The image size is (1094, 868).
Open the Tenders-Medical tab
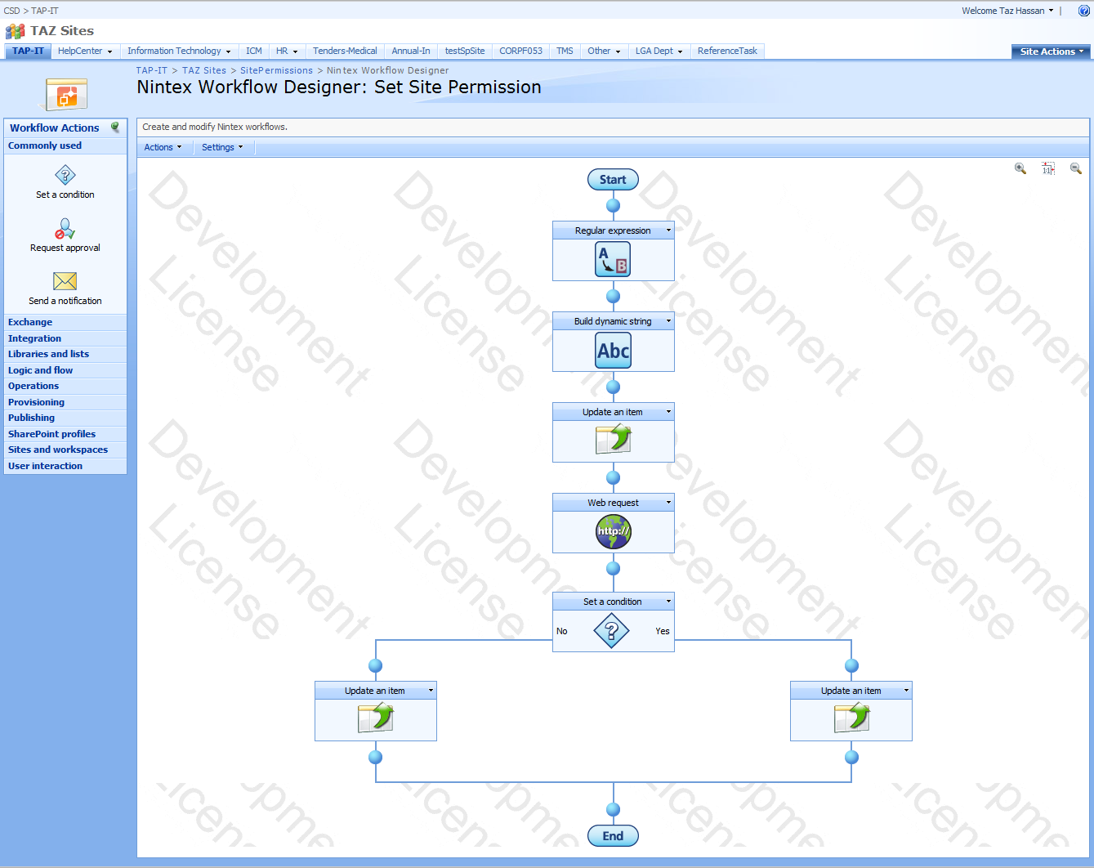click(x=345, y=51)
